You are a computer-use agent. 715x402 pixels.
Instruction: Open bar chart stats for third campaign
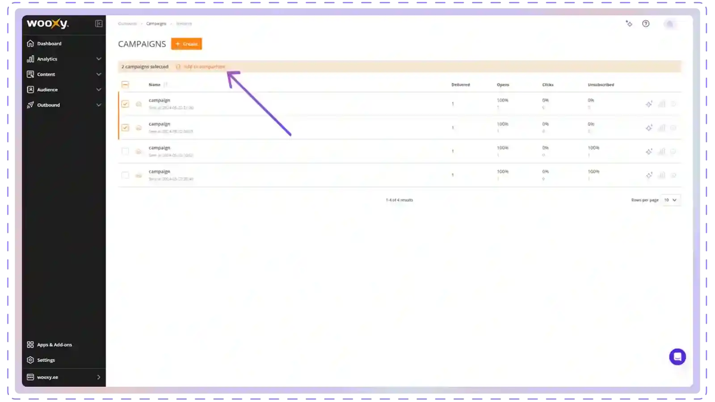(661, 151)
